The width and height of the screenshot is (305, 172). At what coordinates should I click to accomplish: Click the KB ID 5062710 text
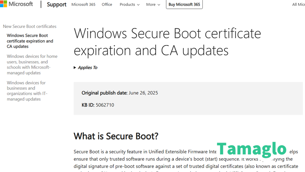pos(98,105)
